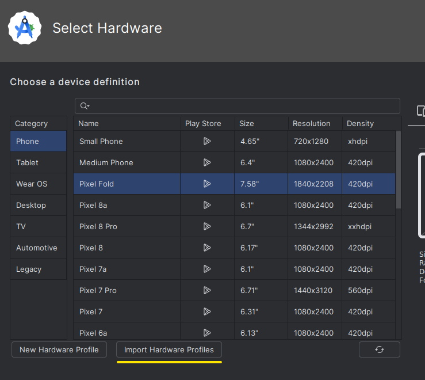The height and width of the screenshot is (380, 425).
Task: Click New Hardware Profile button
Action: (x=59, y=349)
